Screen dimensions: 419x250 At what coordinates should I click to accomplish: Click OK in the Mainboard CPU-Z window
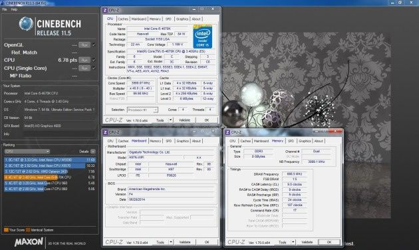[207, 242]
